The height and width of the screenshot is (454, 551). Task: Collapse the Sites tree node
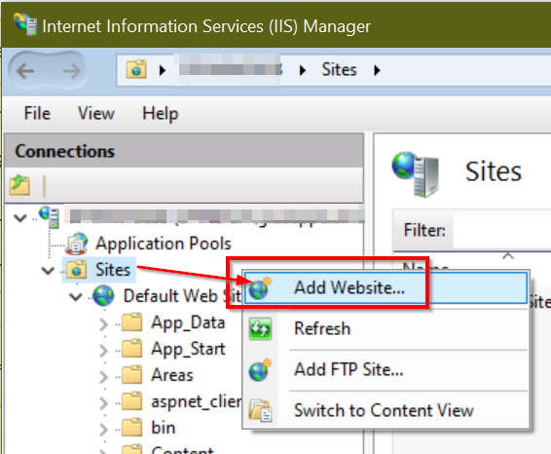coord(48,271)
